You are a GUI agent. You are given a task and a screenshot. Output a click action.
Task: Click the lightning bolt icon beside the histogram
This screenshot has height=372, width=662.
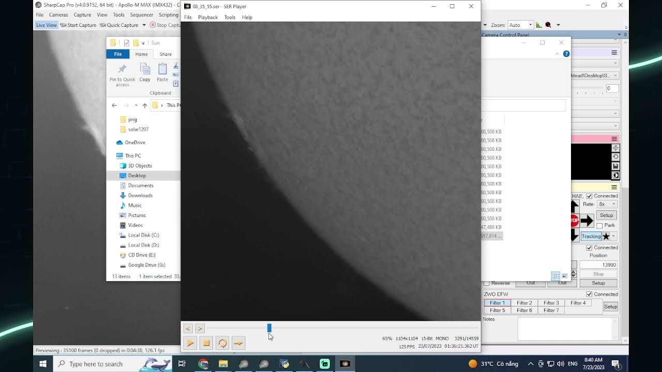(x=615, y=148)
